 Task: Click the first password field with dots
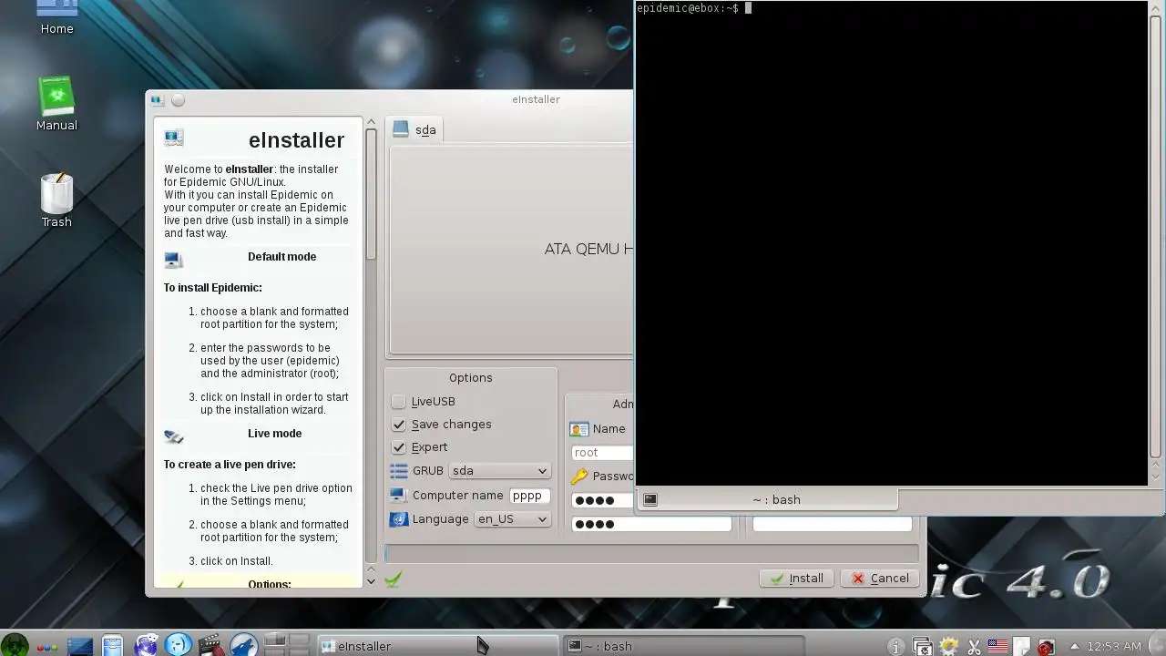[602, 499]
